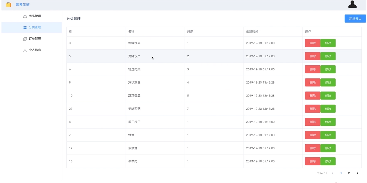Go to page 1 in pagination

(x=341, y=173)
